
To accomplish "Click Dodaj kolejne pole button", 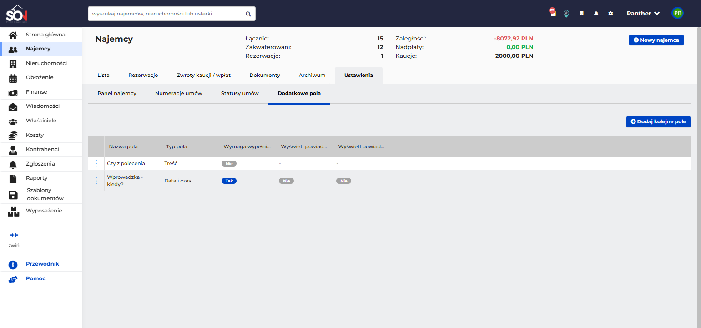I will click(x=658, y=122).
